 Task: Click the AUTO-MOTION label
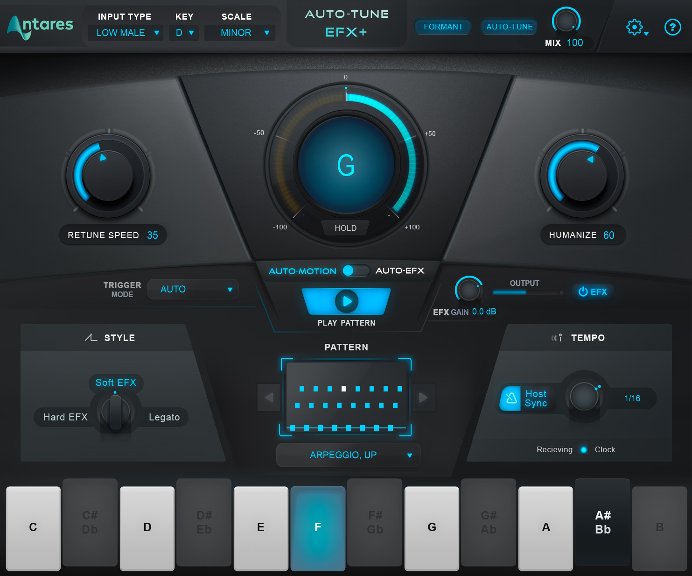click(302, 271)
